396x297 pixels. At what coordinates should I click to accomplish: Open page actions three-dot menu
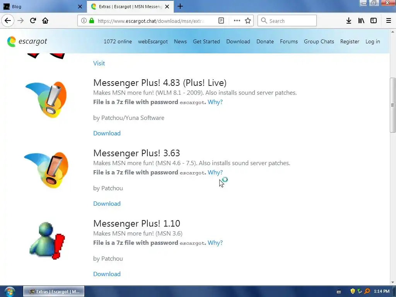click(x=237, y=21)
